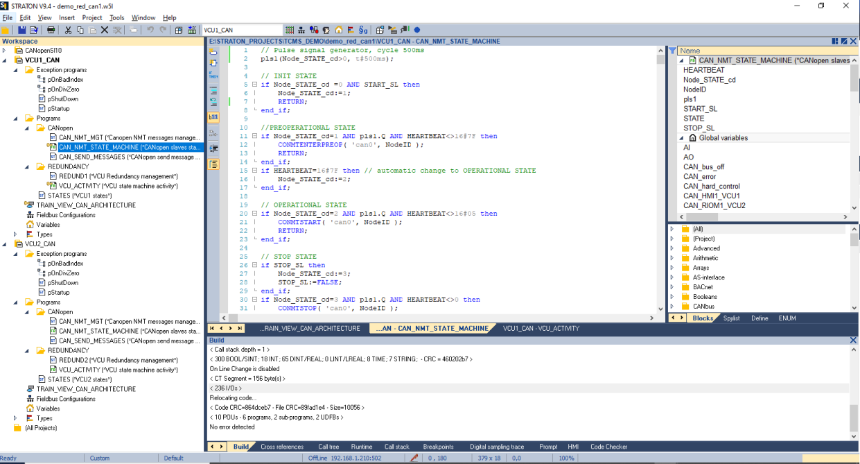The image size is (860, 464).
Task: Click the Print toolbar icon
Action: tap(51, 30)
